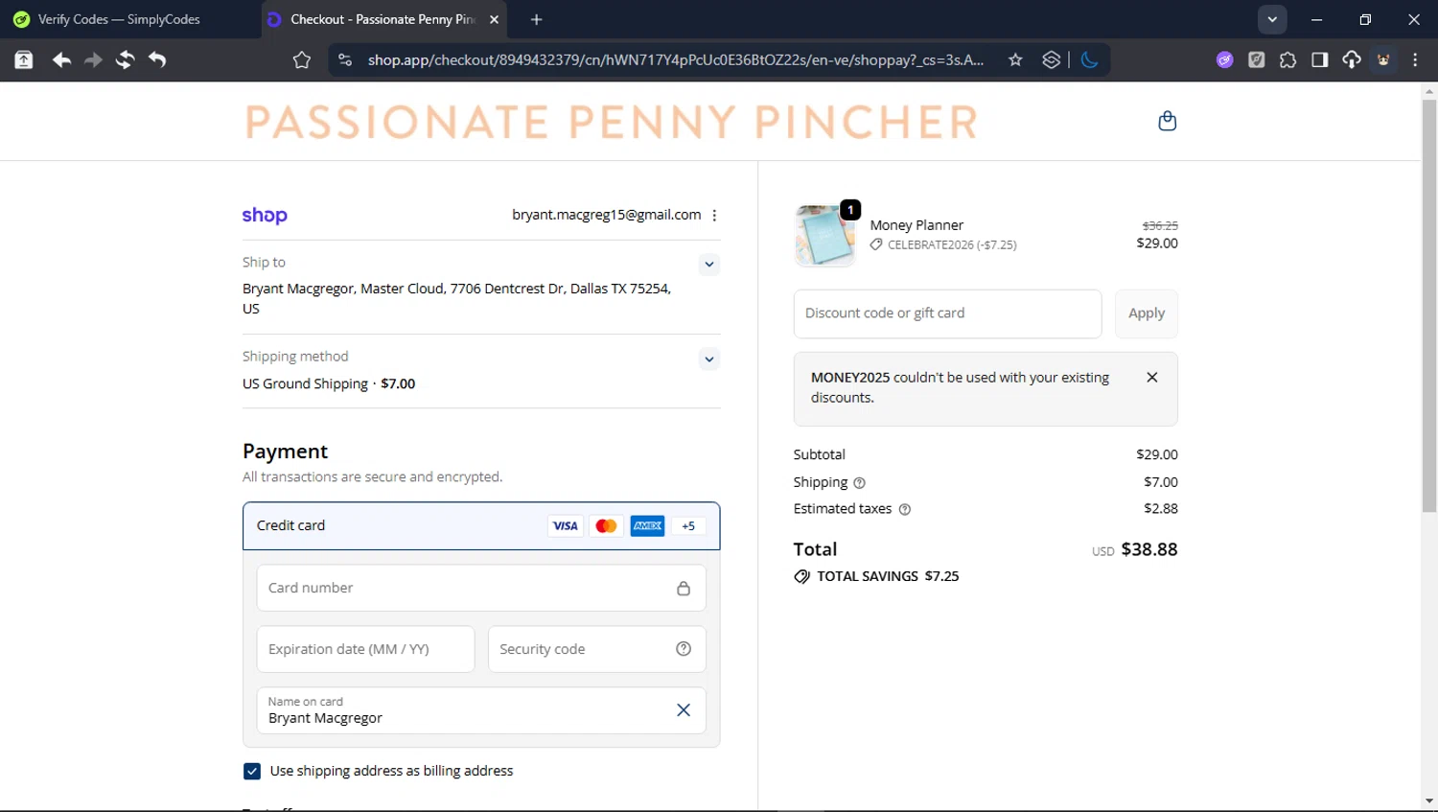Click the profile avatar icon
Screen dimensions: 1438x812
[x=1383, y=60]
